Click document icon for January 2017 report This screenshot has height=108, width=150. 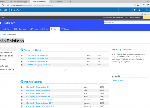tap(22, 103)
